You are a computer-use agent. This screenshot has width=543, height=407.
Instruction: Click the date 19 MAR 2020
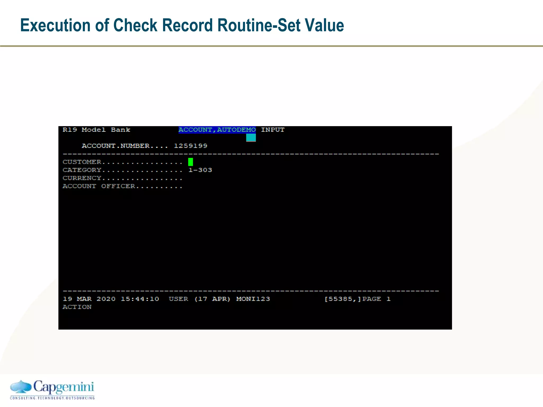coord(89,299)
